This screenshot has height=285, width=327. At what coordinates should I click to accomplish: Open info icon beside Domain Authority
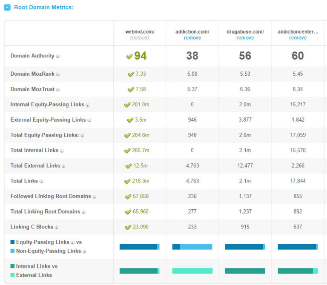58,56
